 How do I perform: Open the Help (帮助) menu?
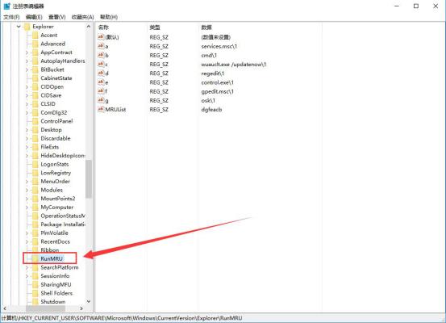109,17
